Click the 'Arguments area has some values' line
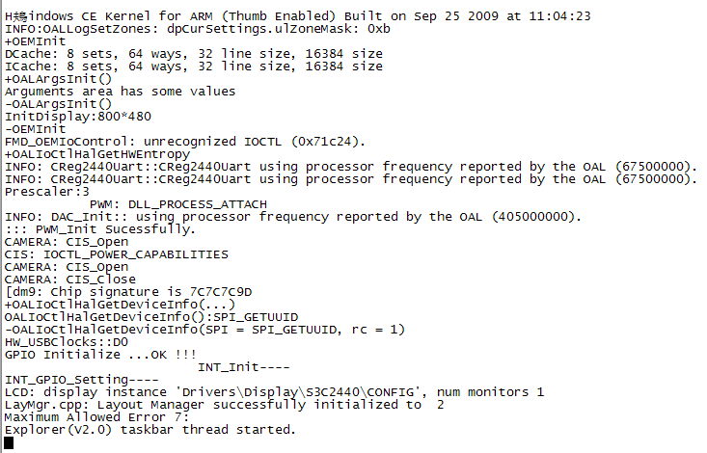Viewport: 707px width, 453px height. click(120, 92)
